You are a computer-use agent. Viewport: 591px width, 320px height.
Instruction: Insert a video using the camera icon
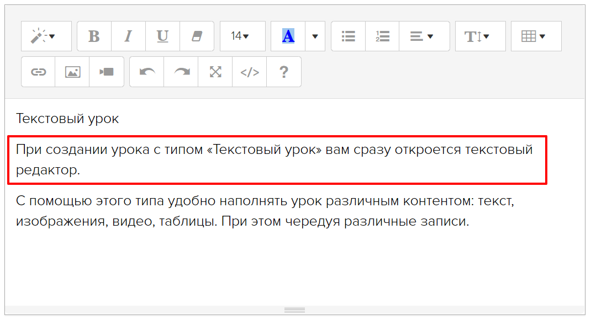tap(107, 72)
